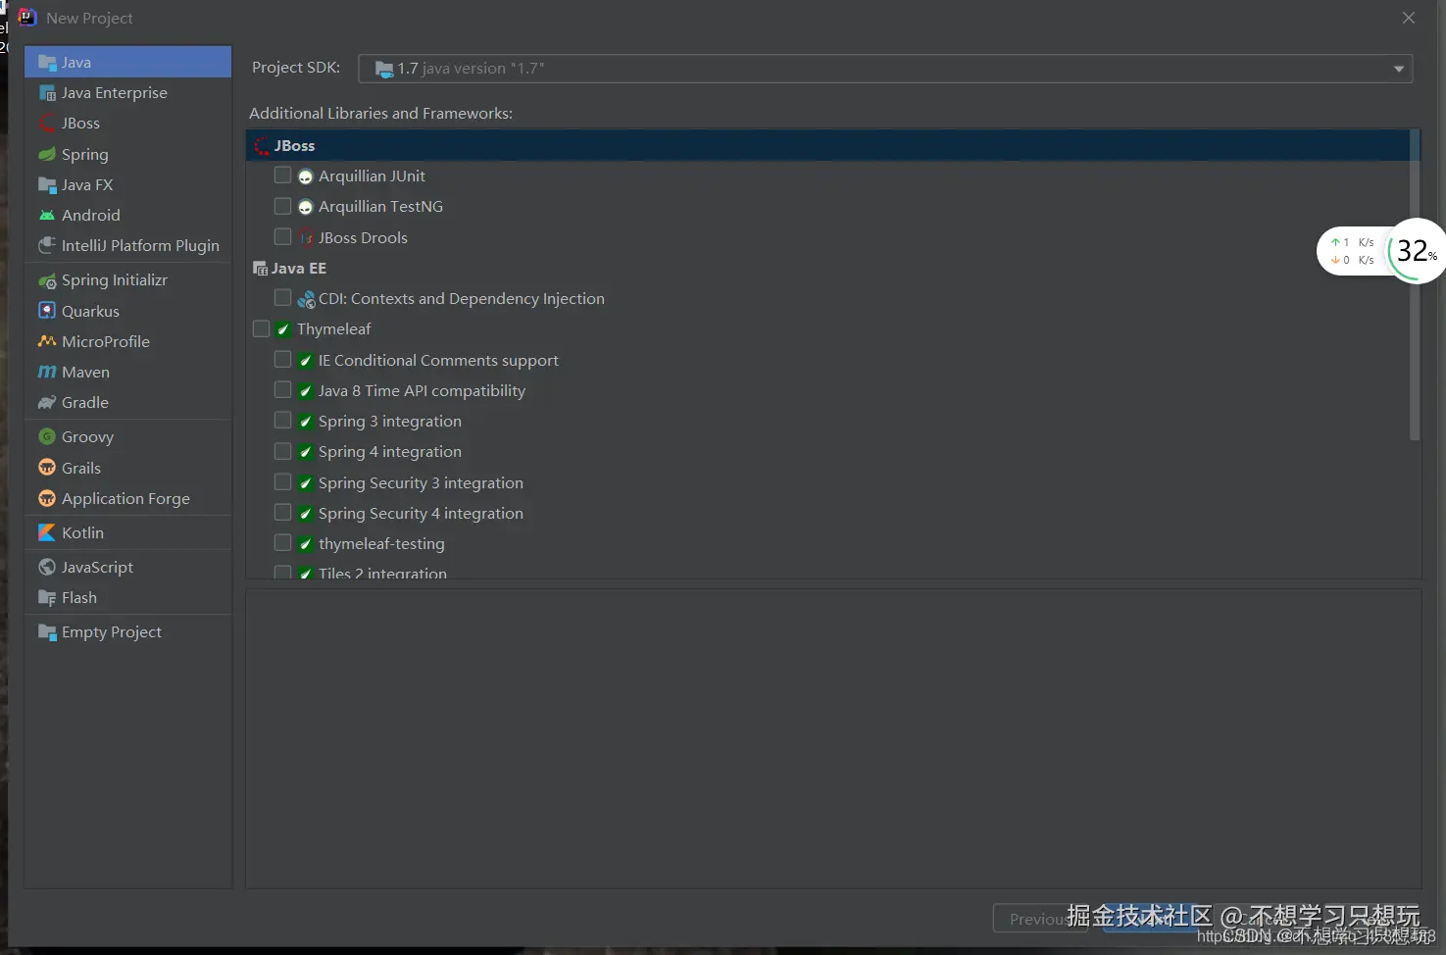
Task: Check Spring Security 4 integration
Action: (282, 512)
